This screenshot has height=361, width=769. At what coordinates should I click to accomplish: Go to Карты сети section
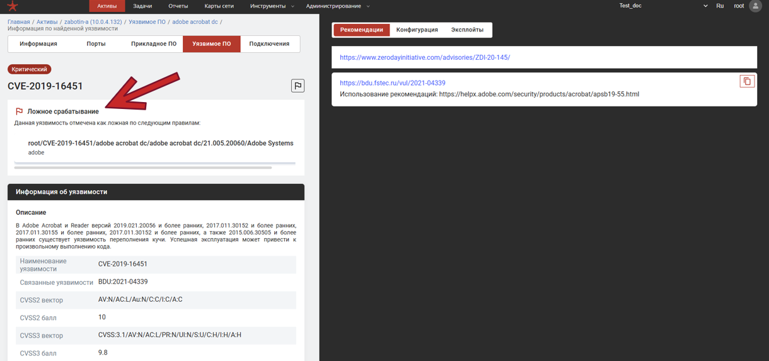(219, 6)
